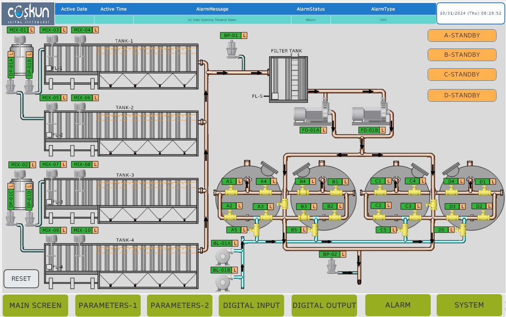Open the ALARM page

coord(398,305)
